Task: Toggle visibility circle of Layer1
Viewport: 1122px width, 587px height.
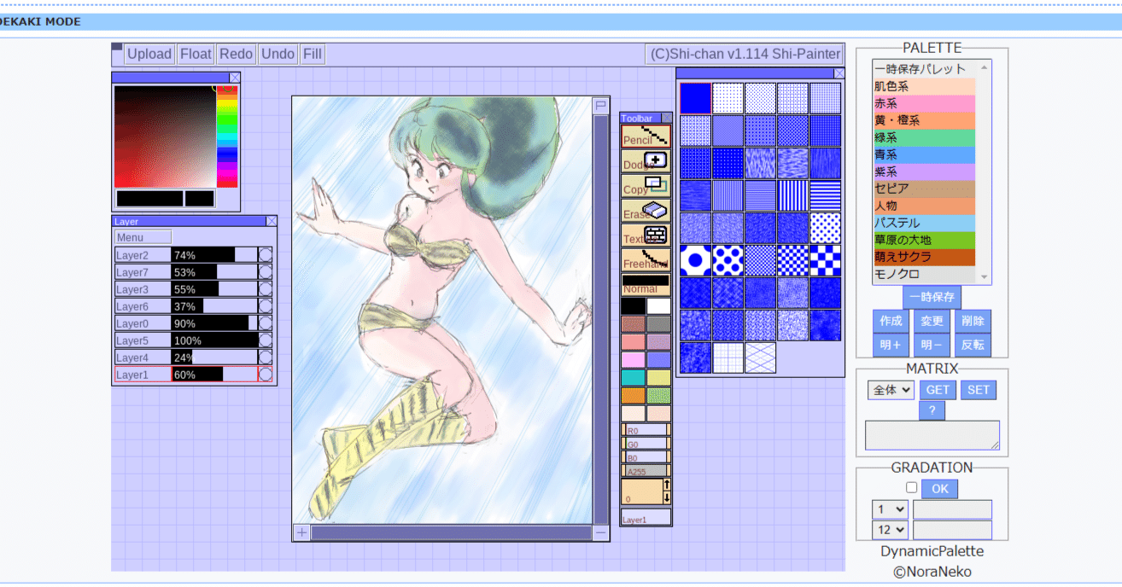Action: click(x=266, y=374)
